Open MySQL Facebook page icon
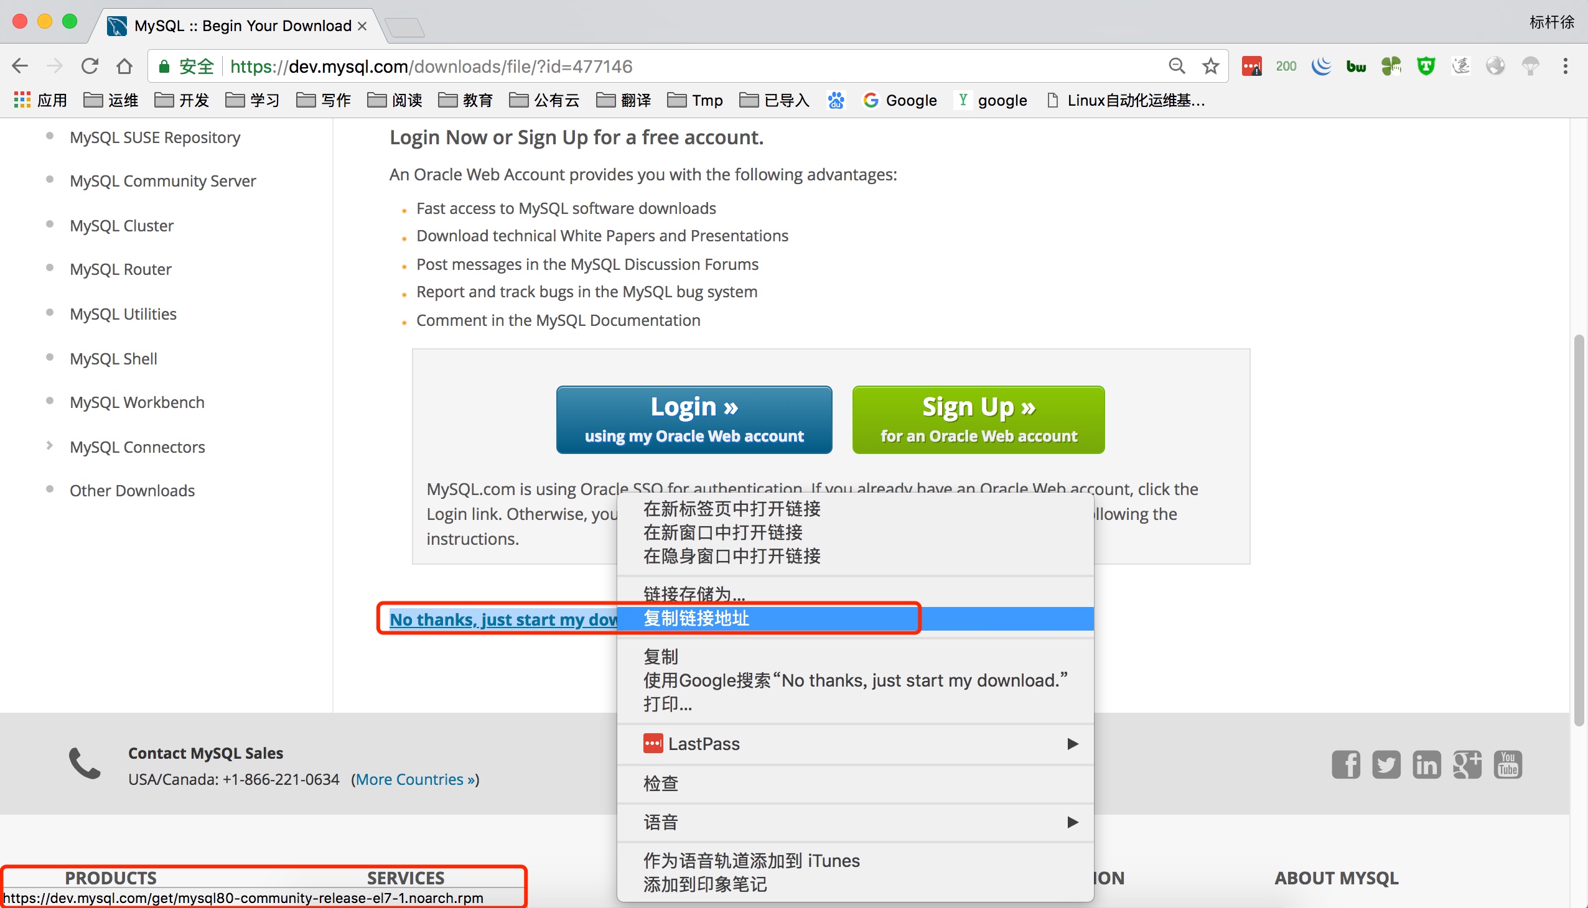1588x908 pixels. pos(1346,764)
